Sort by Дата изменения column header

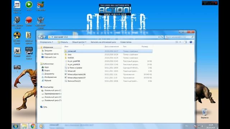tap(111, 47)
